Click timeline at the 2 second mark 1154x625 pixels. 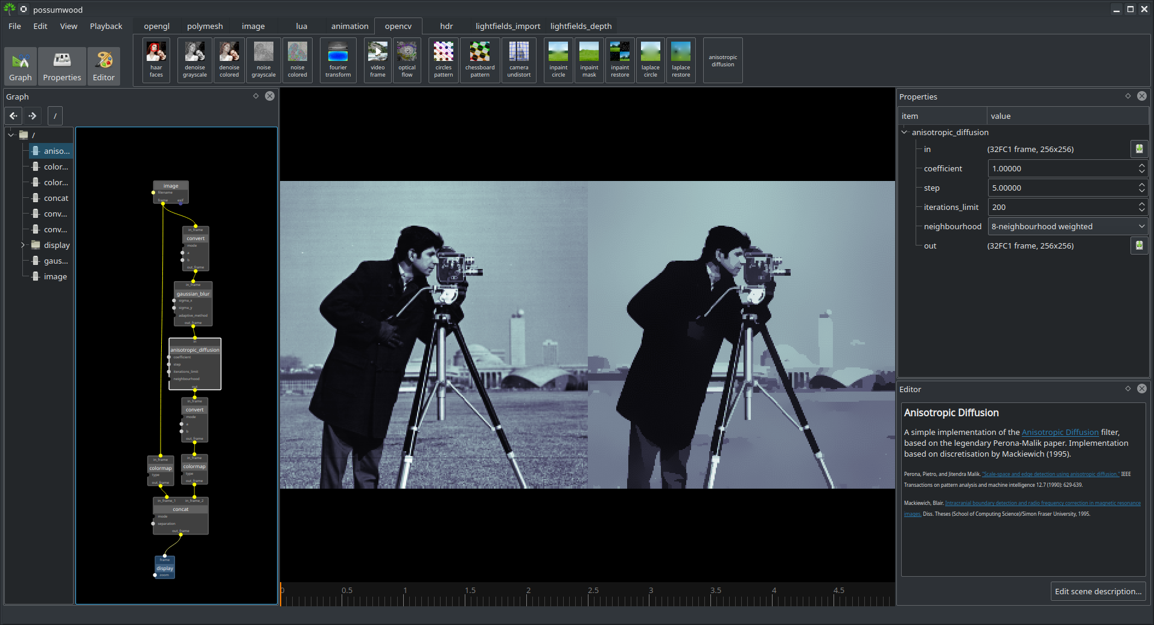(x=528, y=594)
